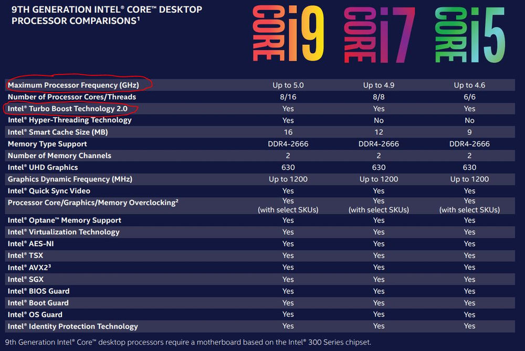Click the Core i7 logo
This screenshot has width=525, height=351.
pos(380,35)
